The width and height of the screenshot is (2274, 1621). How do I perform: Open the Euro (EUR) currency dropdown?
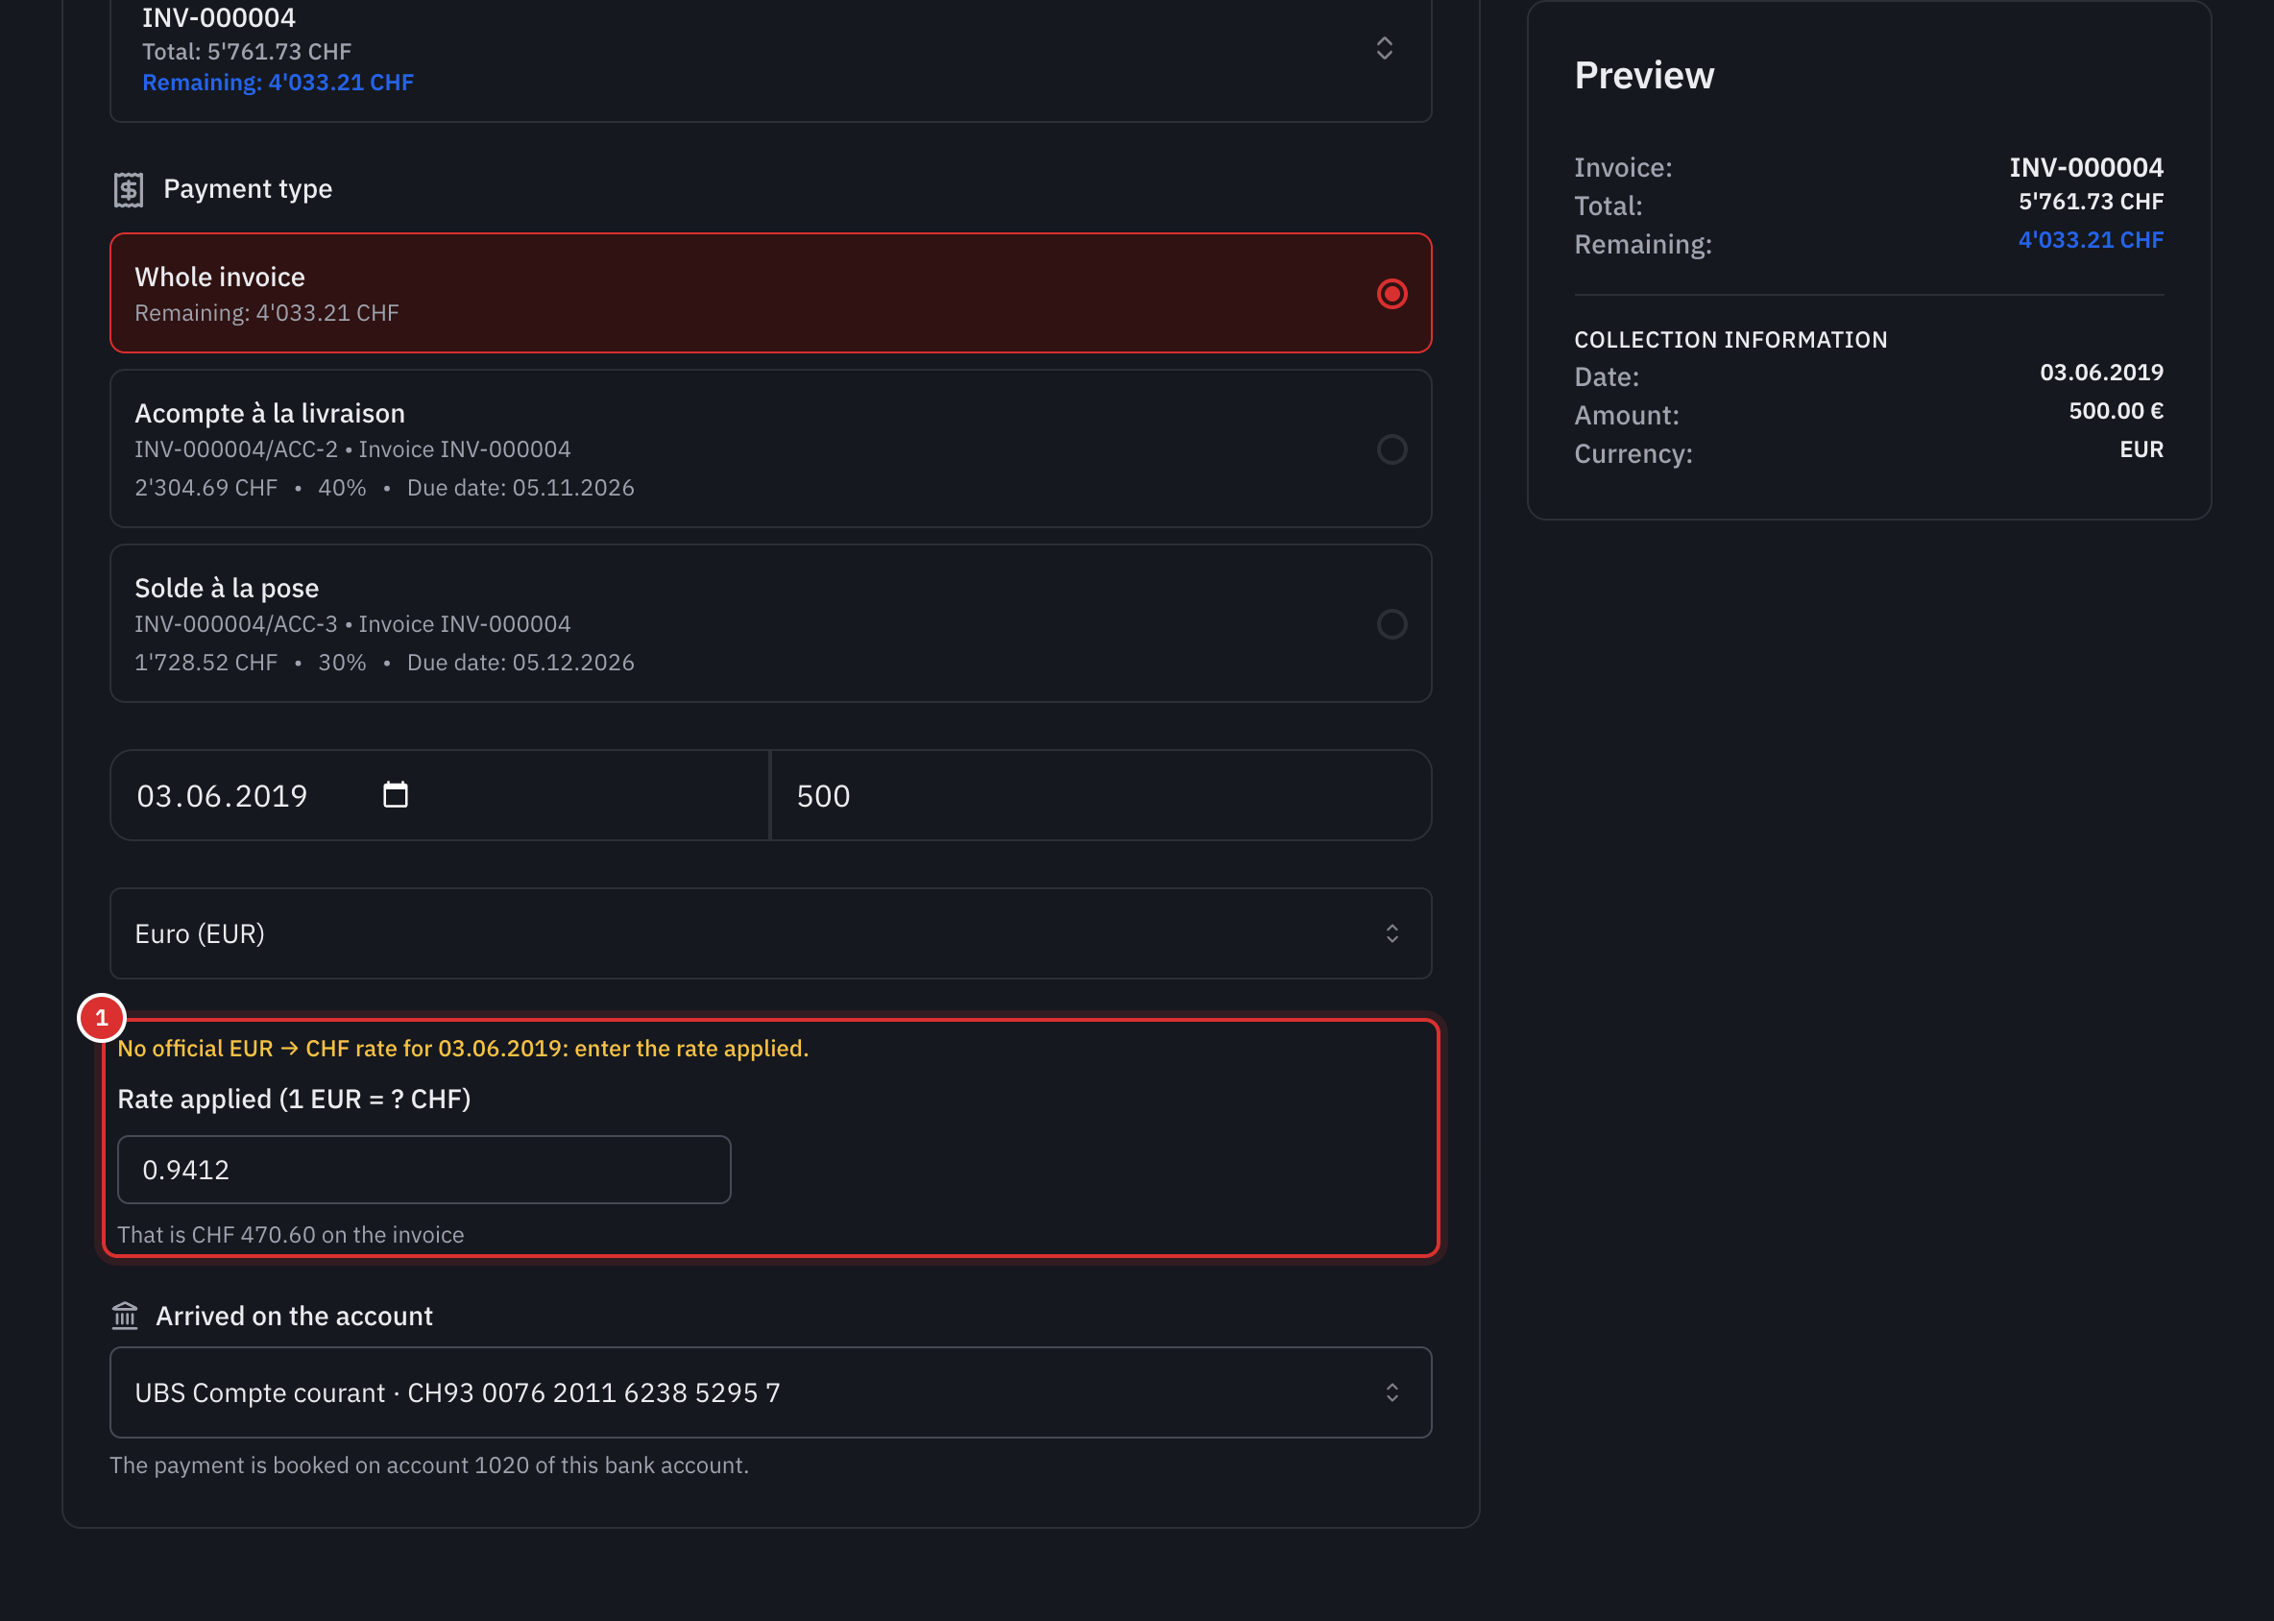coord(771,933)
